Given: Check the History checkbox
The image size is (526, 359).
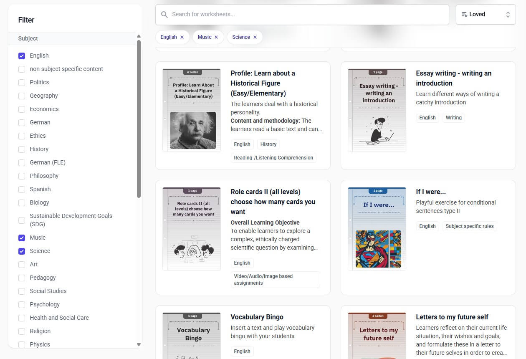Looking at the screenshot, I should pos(22,149).
